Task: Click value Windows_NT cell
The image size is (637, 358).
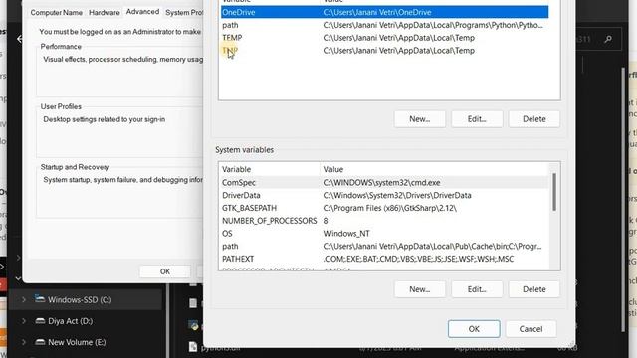Action: (346, 234)
